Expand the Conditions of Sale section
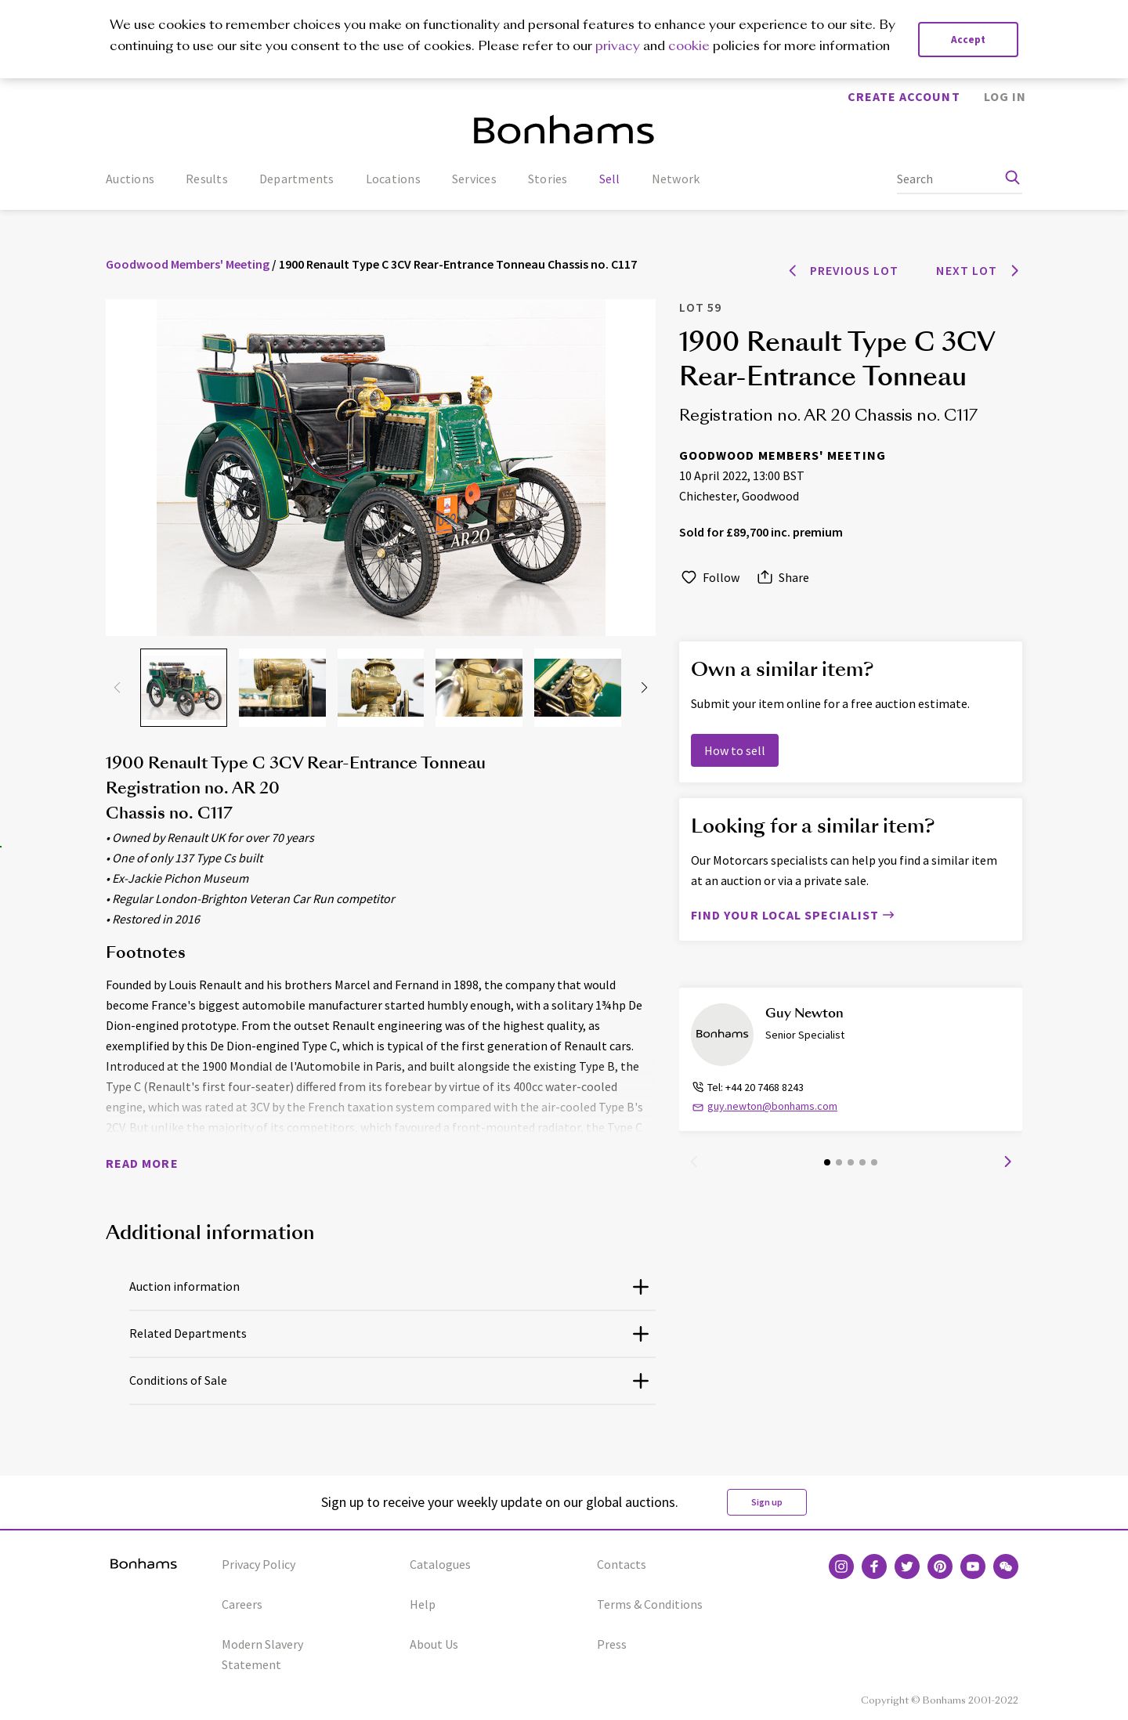The width and height of the screenshot is (1128, 1720). [392, 1381]
